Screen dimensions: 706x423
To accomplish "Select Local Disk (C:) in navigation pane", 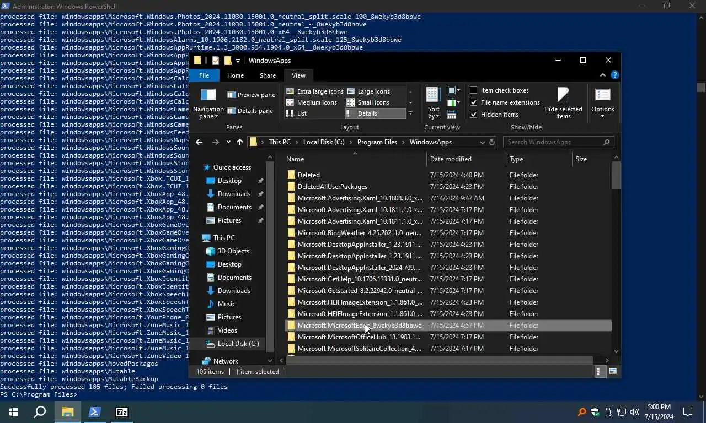I will pyautogui.click(x=238, y=344).
